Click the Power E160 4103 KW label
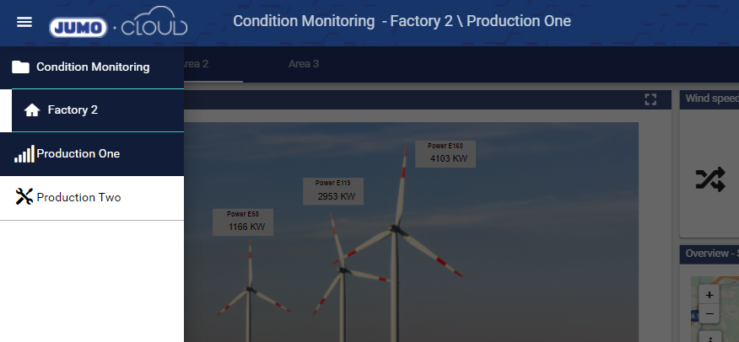 pos(445,153)
